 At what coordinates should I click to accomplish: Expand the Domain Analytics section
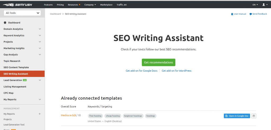(x=40, y=29)
